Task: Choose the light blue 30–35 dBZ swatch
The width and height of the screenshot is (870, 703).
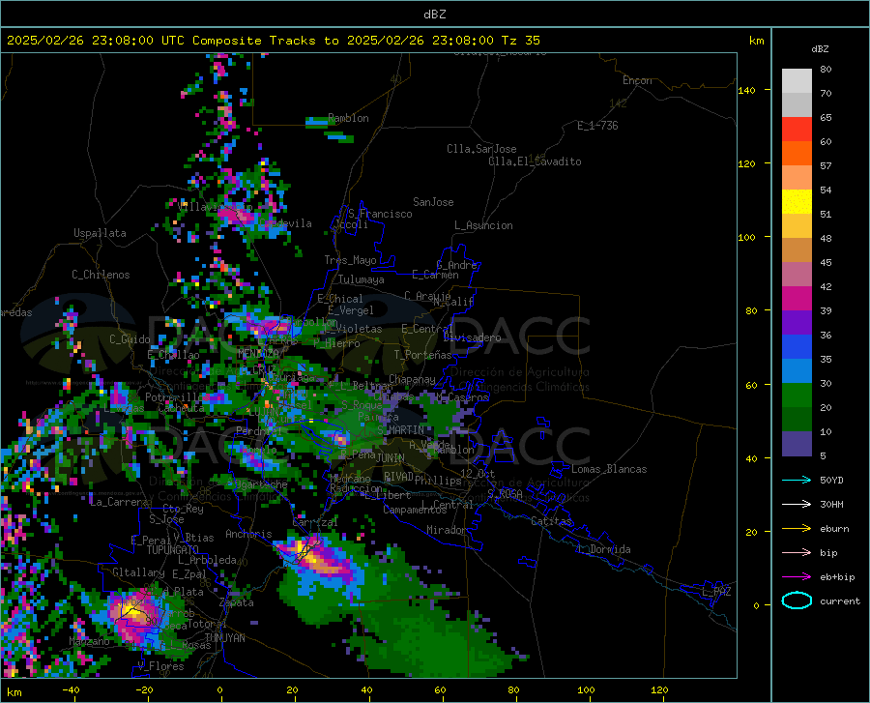Action: point(797,371)
